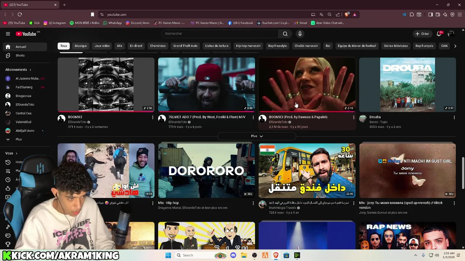The width and height of the screenshot is (465, 261).
Task: Open options for BOOMX3 (Prod. by Daweee & Papakri)
Action: [x=353, y=117]
